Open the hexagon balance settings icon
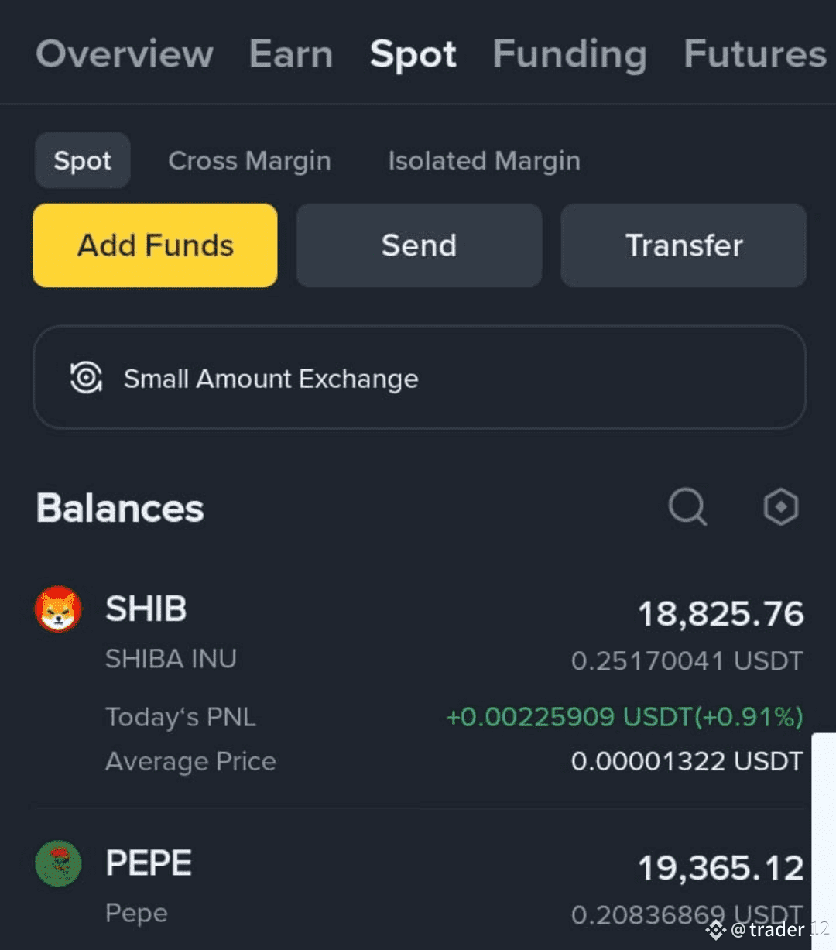This screenshot has height=950, width=836. point(780,507)
